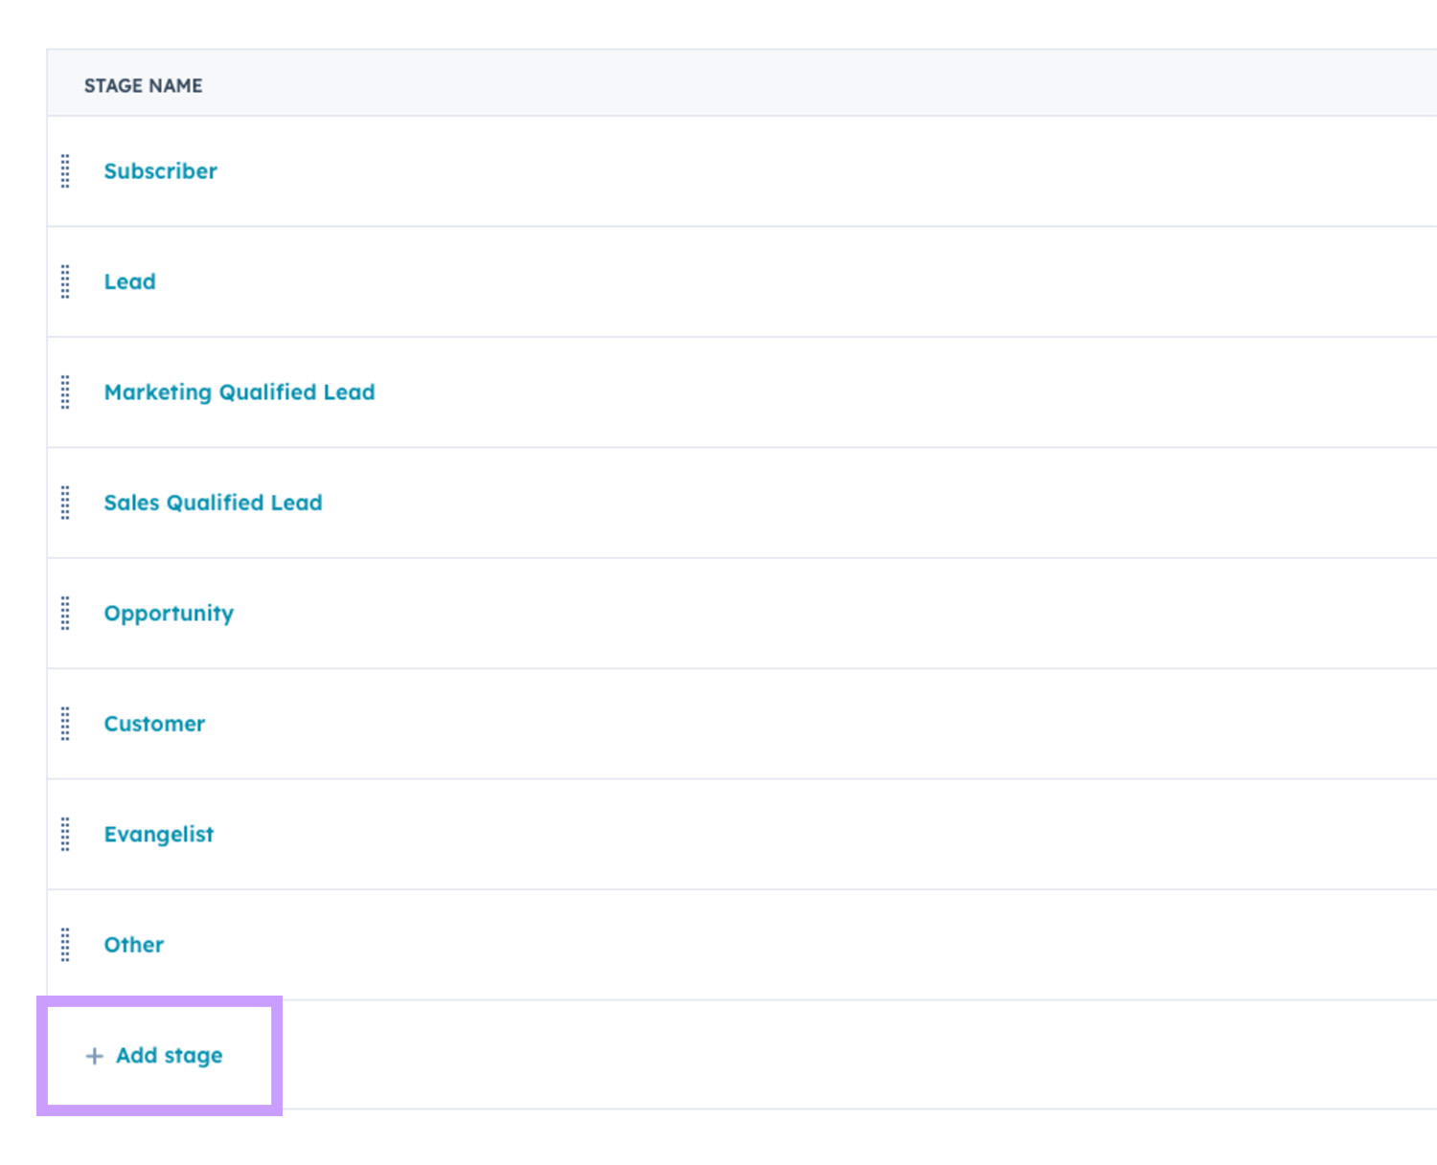Click the Evangelist row drag handle
Viewport: 1437px width, 1165px height.
point(65,835)
